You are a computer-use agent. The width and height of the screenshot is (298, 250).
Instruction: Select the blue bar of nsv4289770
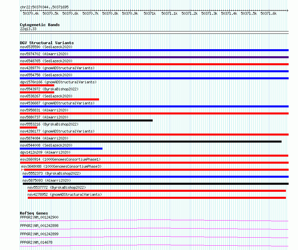[x=154, y=71]
